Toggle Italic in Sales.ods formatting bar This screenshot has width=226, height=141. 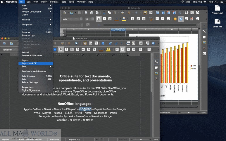(x=104, y=19)
